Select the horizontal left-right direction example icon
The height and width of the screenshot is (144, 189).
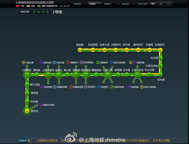[x=38, y=12]
